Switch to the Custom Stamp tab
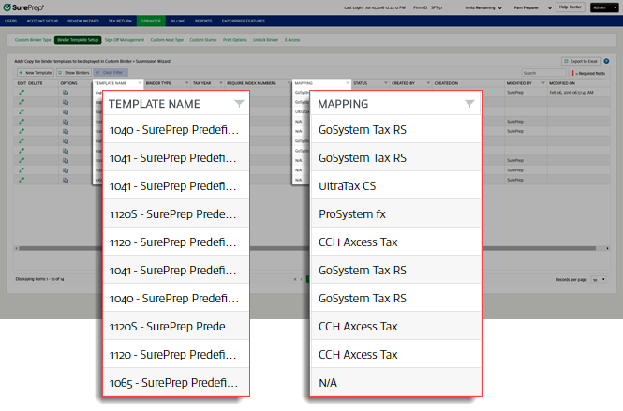Image resolution: width=623 pixels, height=411 pixels. tap(202, 41)
